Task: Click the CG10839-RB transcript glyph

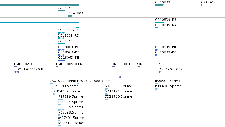Action: pos(160,22)
